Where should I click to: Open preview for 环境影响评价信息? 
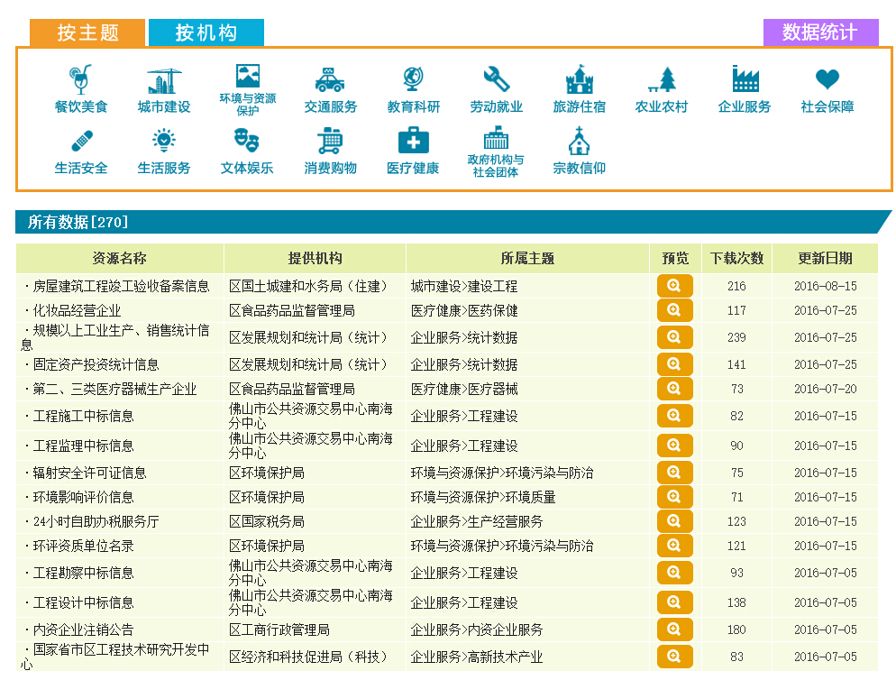tap(675, 497)
